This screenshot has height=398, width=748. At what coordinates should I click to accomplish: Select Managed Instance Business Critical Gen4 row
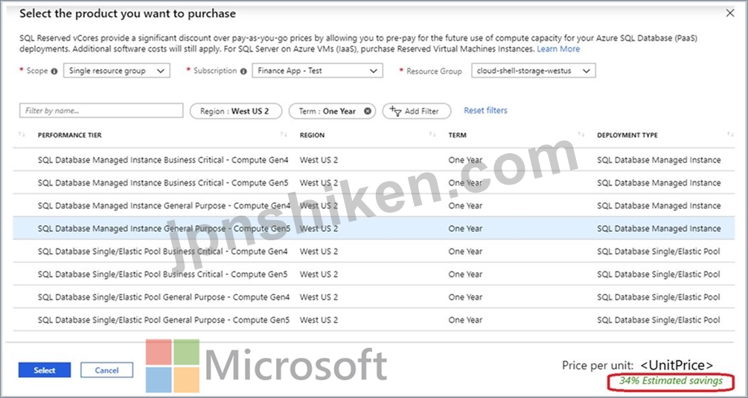[x=374, y=160]
